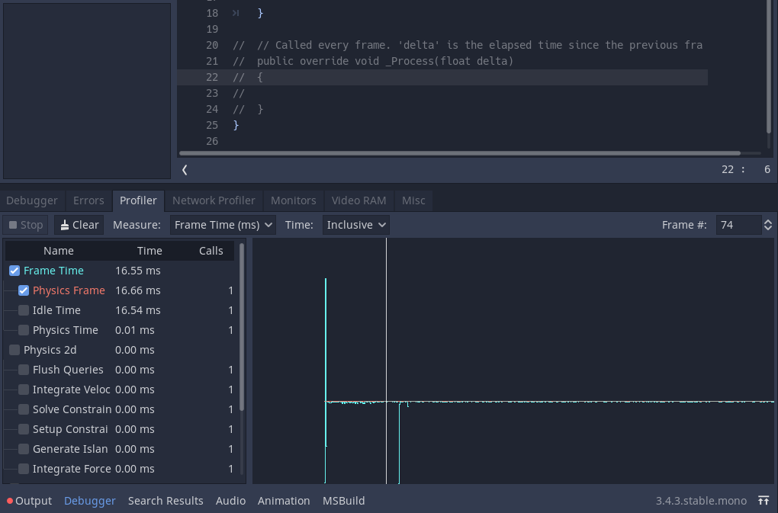Expand the bottom panel with the arrows icon

point(764,501)
